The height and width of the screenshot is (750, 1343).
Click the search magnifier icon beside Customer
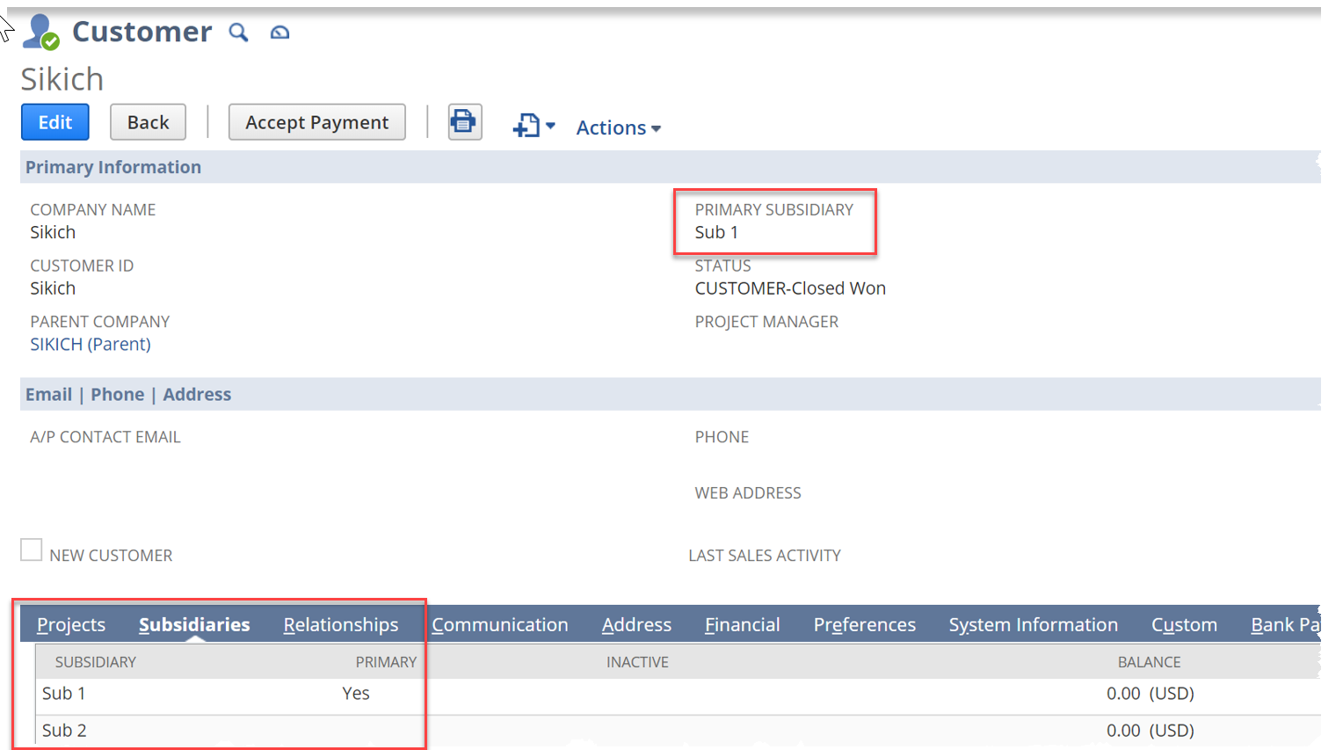coord(238,33)
